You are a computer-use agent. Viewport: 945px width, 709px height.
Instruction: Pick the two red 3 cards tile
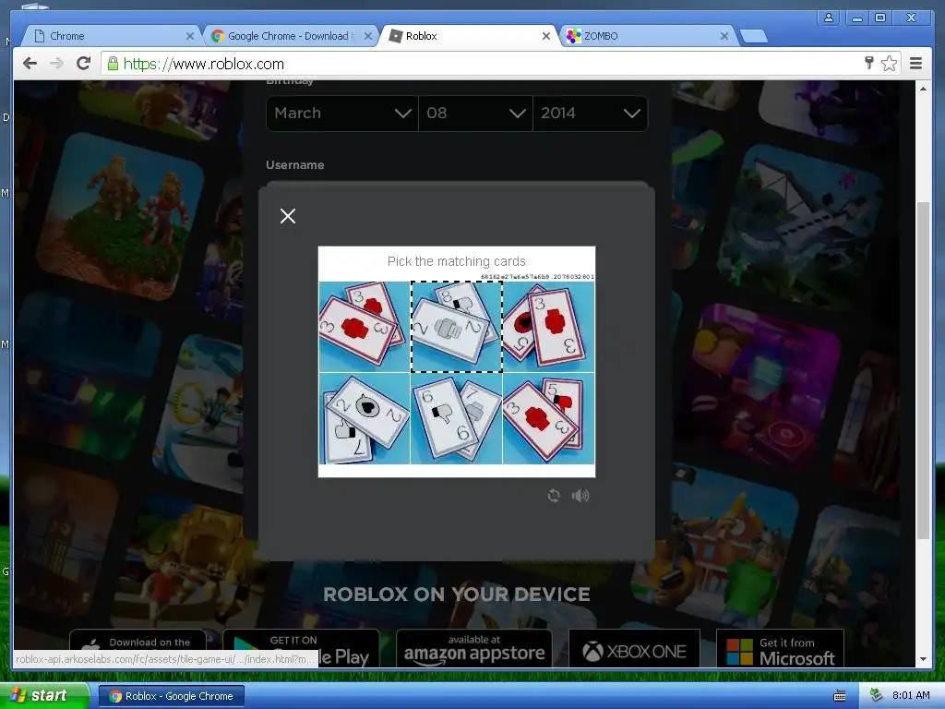coord(364,327)
